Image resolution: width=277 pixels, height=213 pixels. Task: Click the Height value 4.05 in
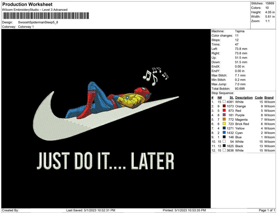point(270,12)
